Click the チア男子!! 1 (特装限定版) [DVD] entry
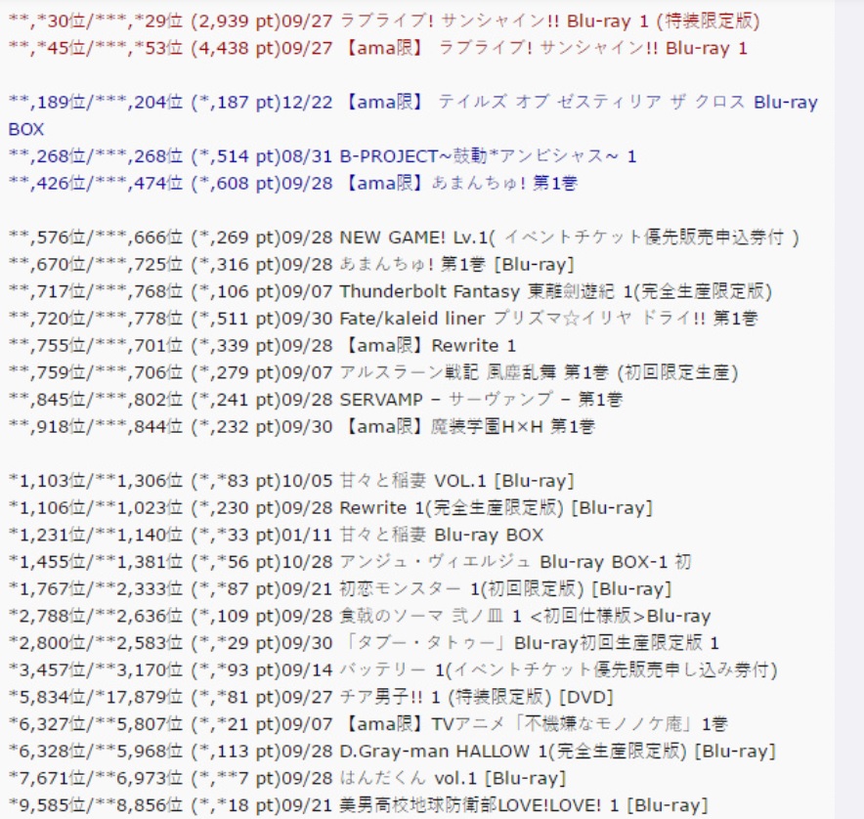864x819 pixels. click(311, 697)
